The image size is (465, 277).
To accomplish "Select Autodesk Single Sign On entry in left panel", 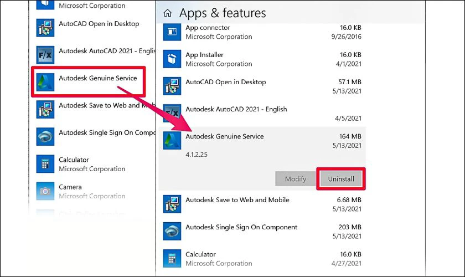I will coord(107,132).
